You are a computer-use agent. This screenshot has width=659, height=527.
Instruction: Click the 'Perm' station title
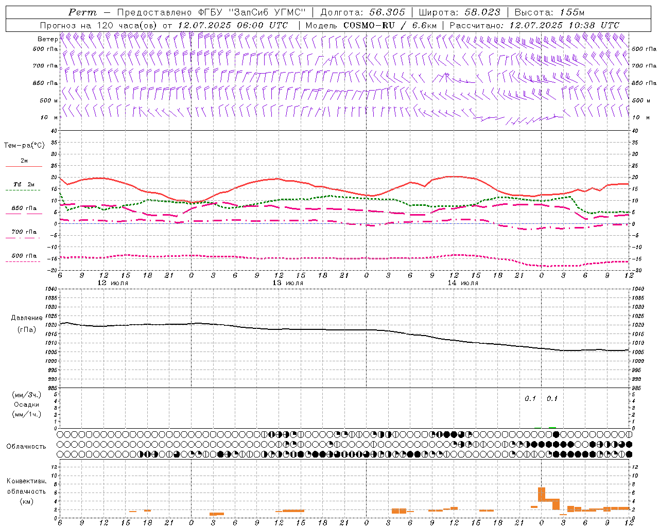pyautogui.click(x=82, y=12)
